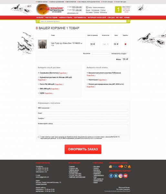Focus the Email input field
Viewport: 166px width, 194px height.
[83, 115]
